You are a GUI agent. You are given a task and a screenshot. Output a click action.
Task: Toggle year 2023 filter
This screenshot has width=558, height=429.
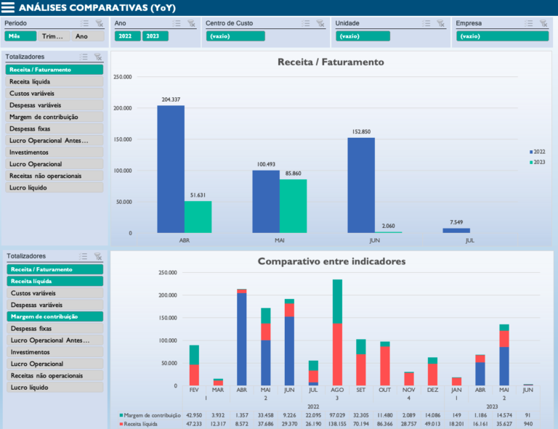(x=155, y=36)
